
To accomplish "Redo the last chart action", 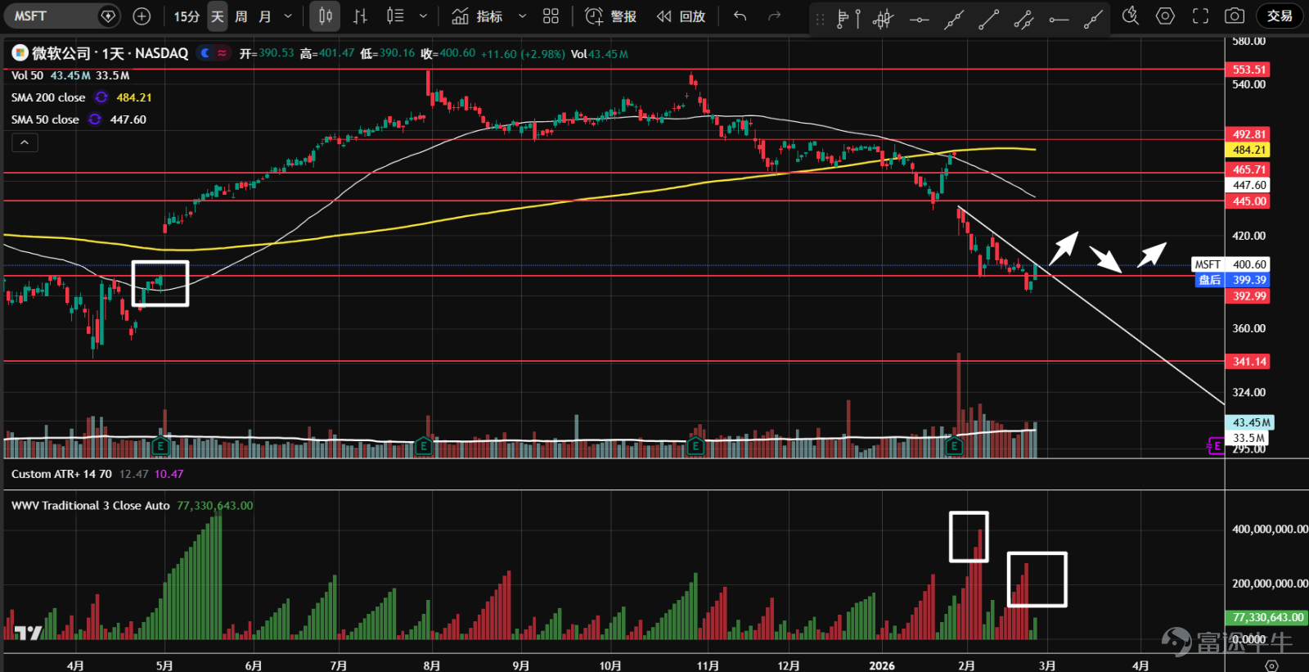I will [x=774, y=16].
